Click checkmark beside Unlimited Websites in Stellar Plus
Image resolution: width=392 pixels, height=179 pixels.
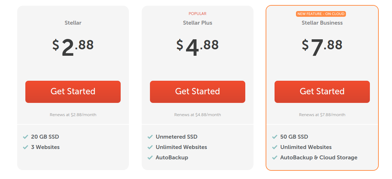click(150, 147)
